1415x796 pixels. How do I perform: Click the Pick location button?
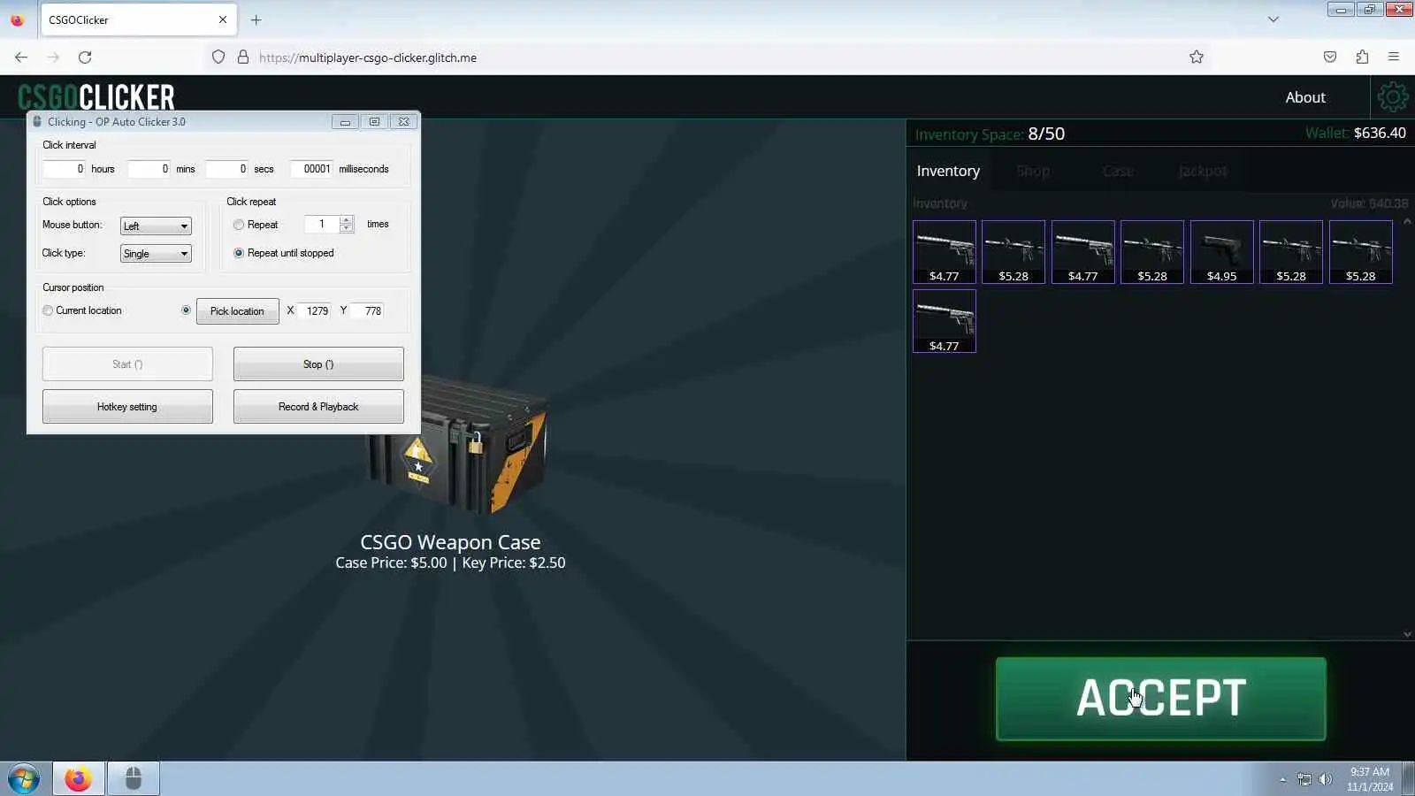pyautogui.click(x=237, y=311)
